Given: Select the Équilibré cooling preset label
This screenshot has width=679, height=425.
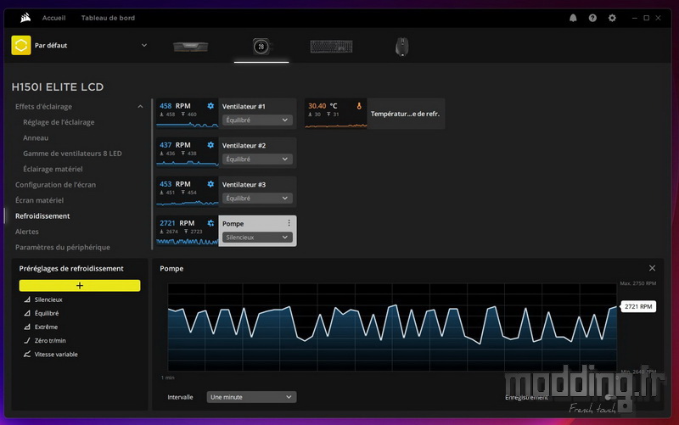Looking at the screenshot, I should 47,313.
